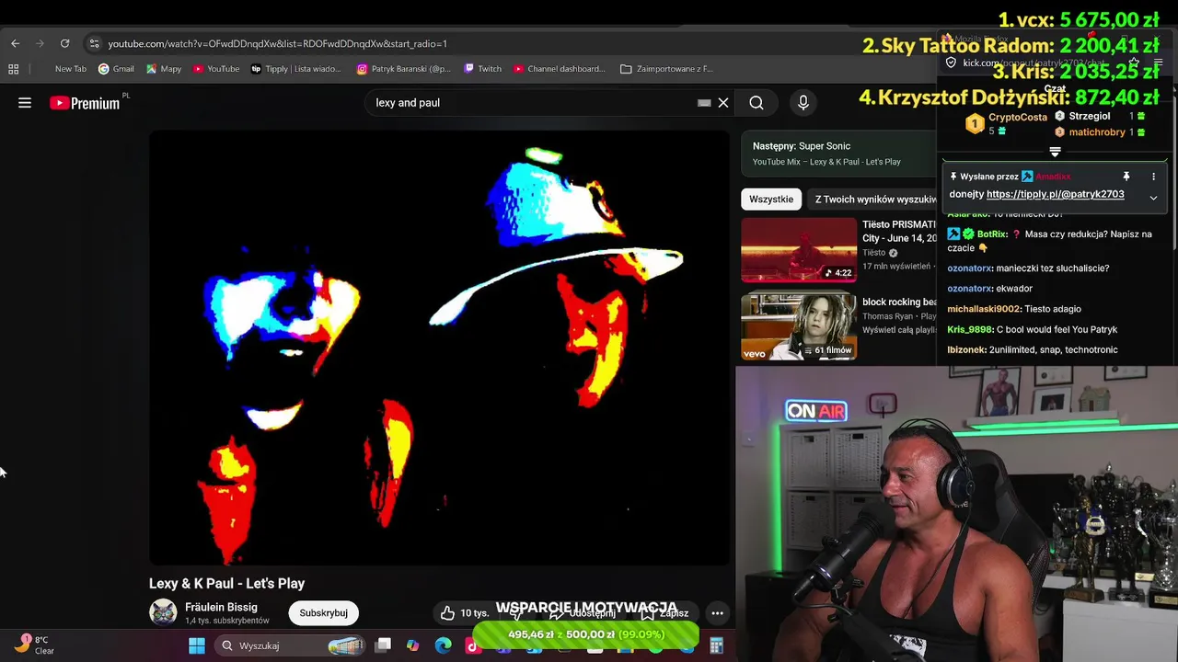1178x662 pixels.
Task: Open the weather widget showing 8°C
Action: (34, 645)
